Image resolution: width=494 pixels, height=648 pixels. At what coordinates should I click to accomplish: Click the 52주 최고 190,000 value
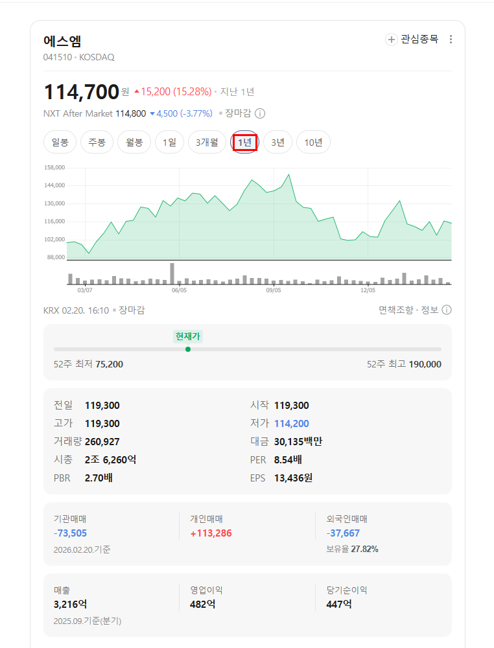click(x=425, y=364)
